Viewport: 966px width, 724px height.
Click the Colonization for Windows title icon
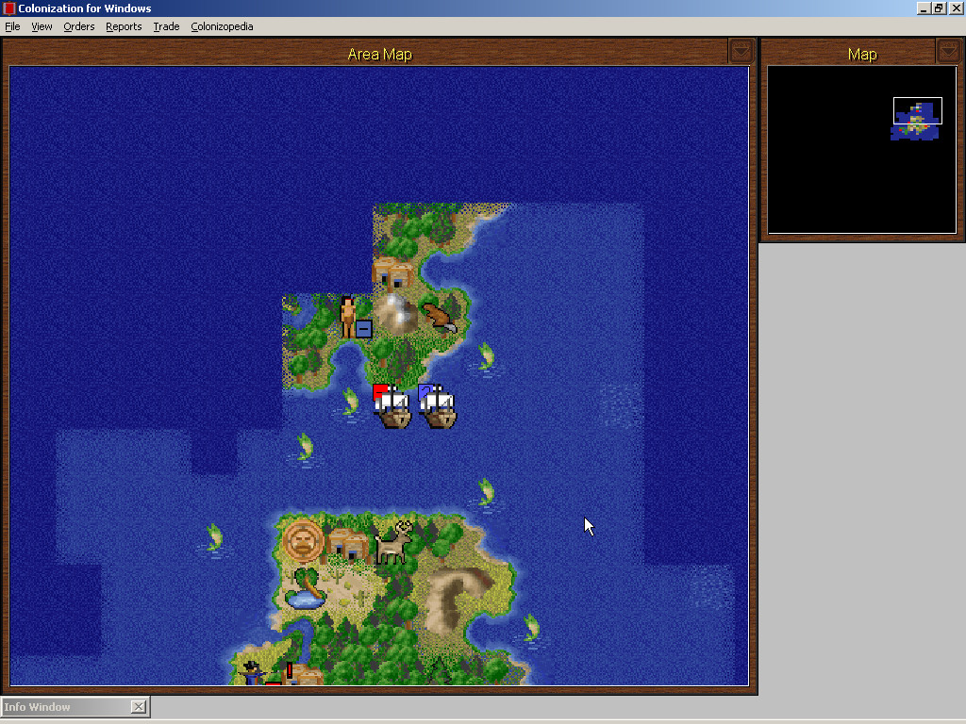point(8,8)
